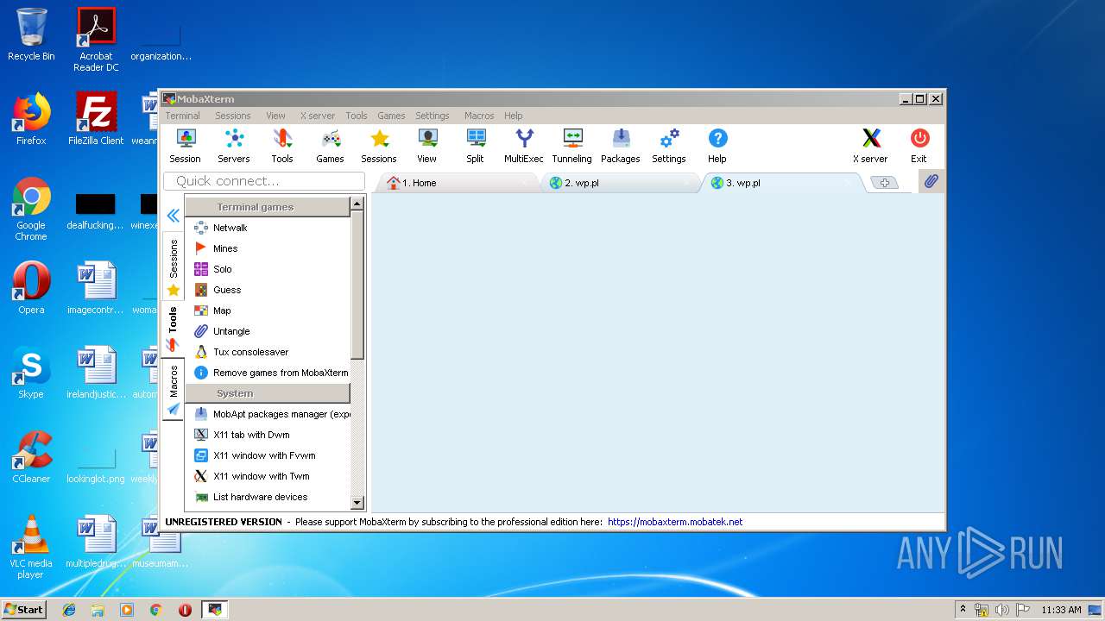Select the Recycle Bin desktop icon
Screen dimensions: 1105x621
[x=31, y=34]
